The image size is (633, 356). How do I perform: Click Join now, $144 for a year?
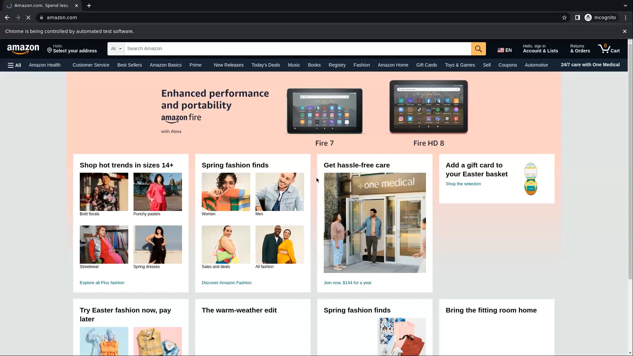(347, 283)
